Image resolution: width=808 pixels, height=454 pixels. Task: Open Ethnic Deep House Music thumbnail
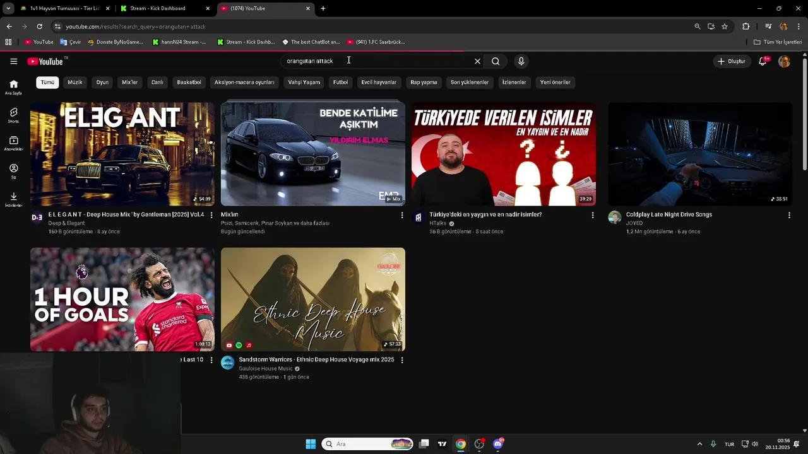[x=313, y=300]
